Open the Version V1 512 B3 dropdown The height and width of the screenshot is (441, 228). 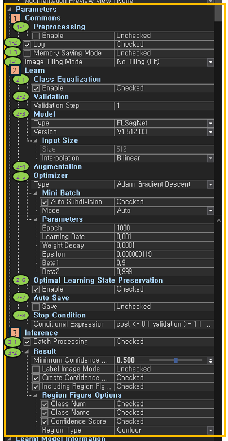pos(211,132)
